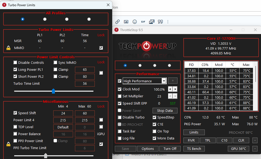Click the Clock Mod increase arrow
This screenshot has width=261, height=159.
click(x=175, y=89)
